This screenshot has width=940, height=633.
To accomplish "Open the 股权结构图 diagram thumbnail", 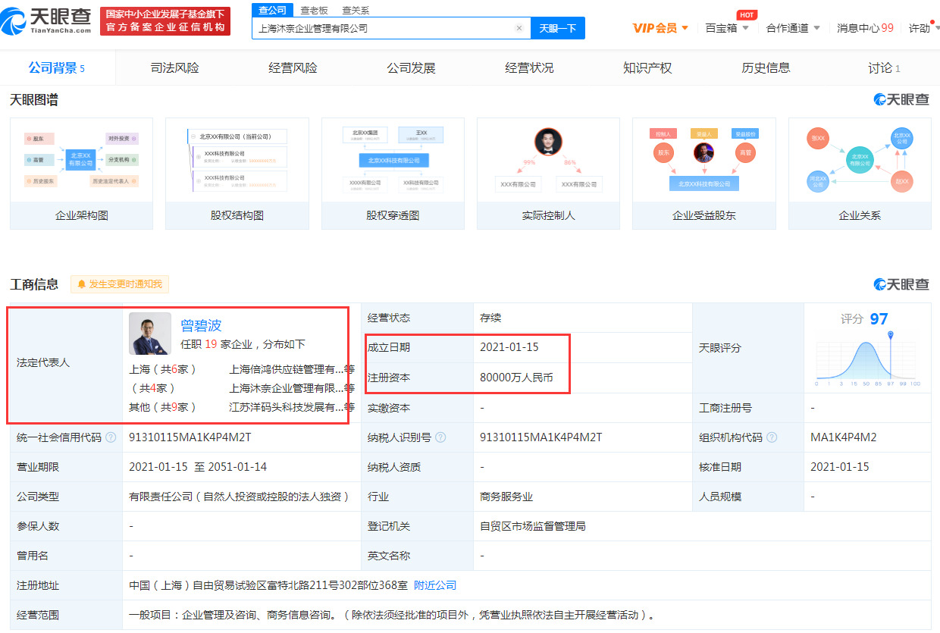I will point(237,174).
